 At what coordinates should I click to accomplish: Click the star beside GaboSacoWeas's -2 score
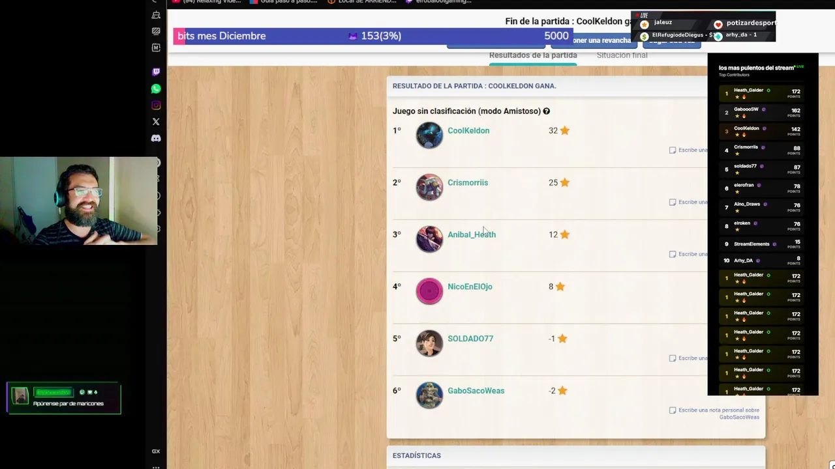(x=562, y=391)
